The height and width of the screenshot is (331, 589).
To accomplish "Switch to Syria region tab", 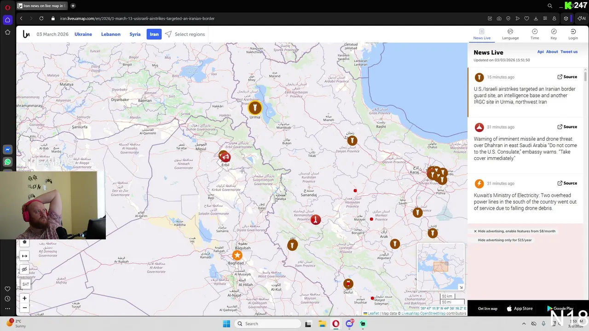I will (x=135, y=34).
